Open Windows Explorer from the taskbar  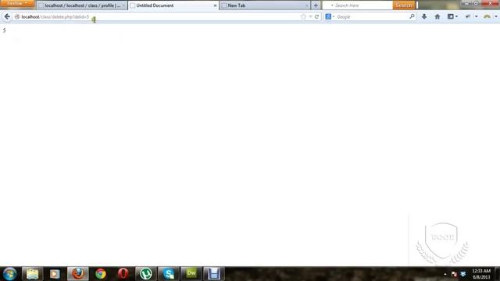(32, 274)
